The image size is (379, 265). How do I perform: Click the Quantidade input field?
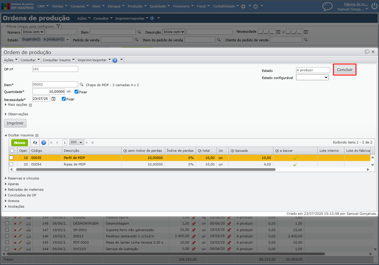coord(48,92)
